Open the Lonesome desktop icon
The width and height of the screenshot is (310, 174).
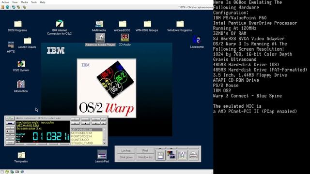(x=197, y=40)
